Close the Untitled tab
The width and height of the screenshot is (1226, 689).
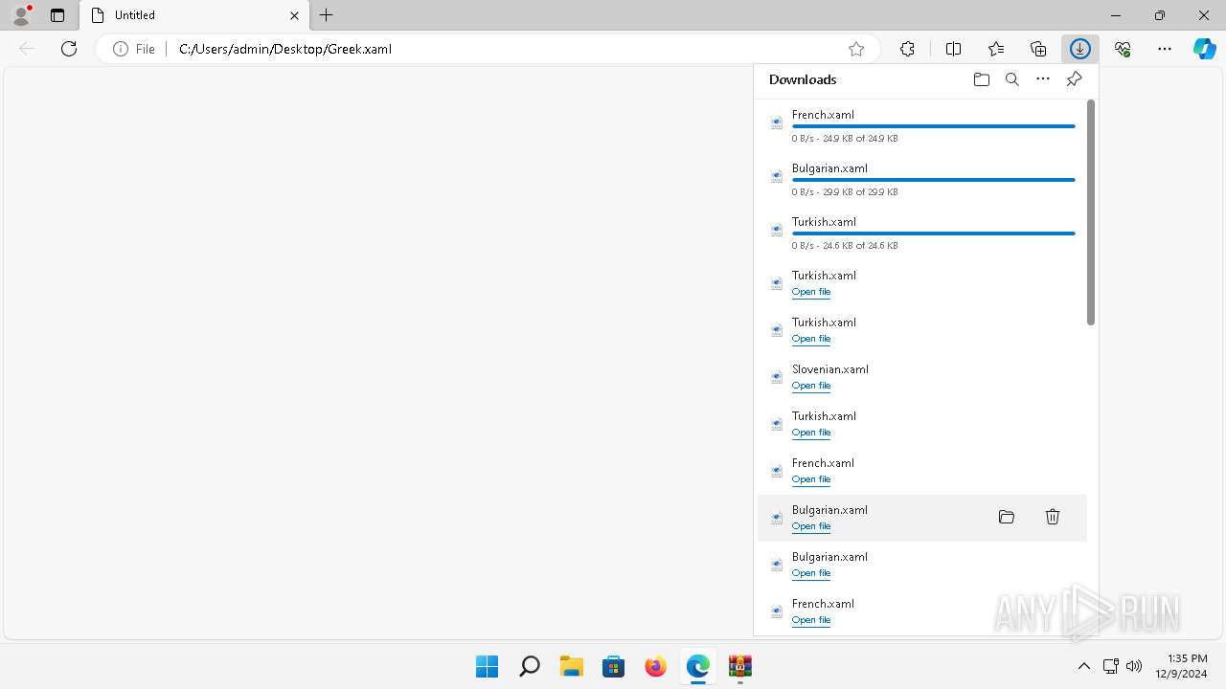pos(294,16)
